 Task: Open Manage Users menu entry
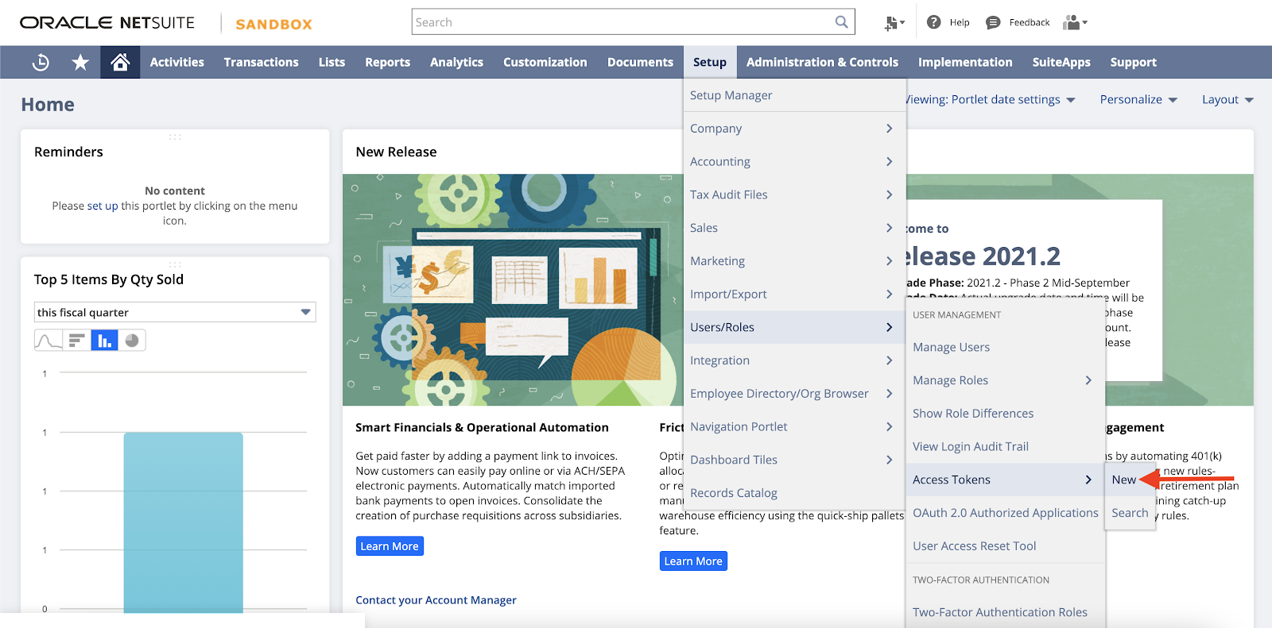pos(951,347)
